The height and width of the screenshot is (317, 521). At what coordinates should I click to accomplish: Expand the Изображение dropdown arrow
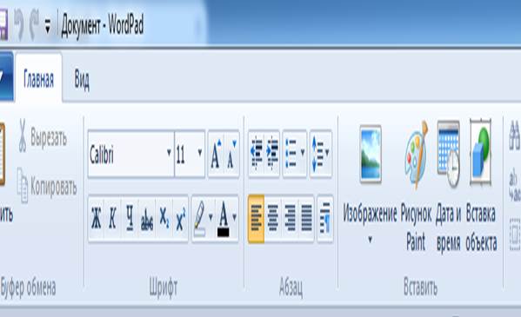tap(371, 239)
